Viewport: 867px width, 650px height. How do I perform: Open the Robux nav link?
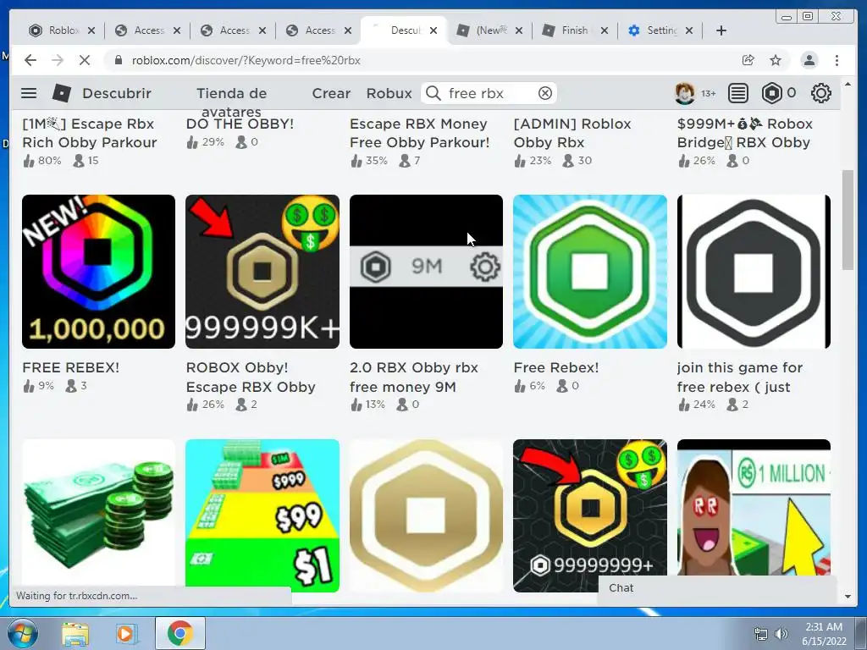click(x=389, y=93)
